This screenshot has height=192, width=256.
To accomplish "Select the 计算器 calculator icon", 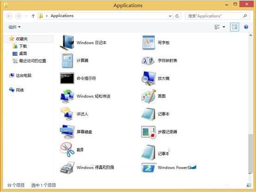I will (x=67, y=60).
